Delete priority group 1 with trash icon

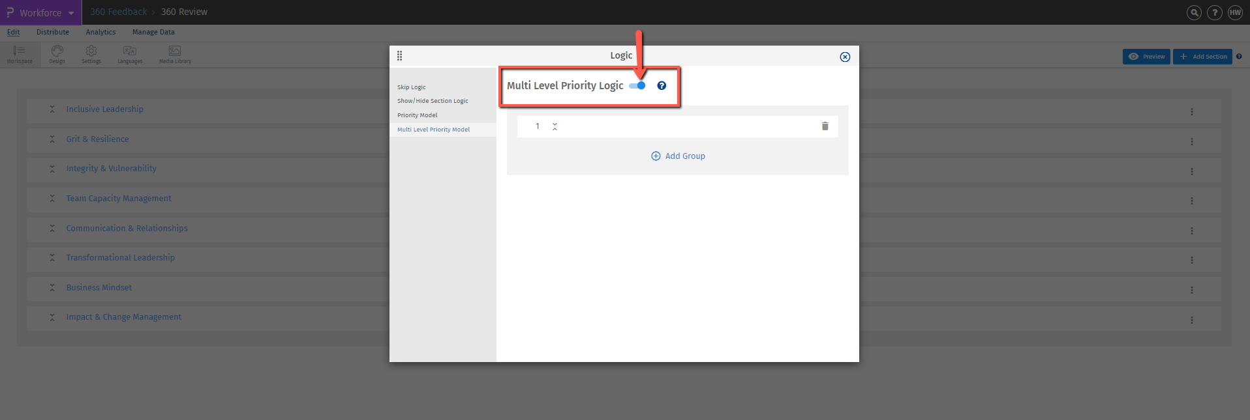[825, 126]
